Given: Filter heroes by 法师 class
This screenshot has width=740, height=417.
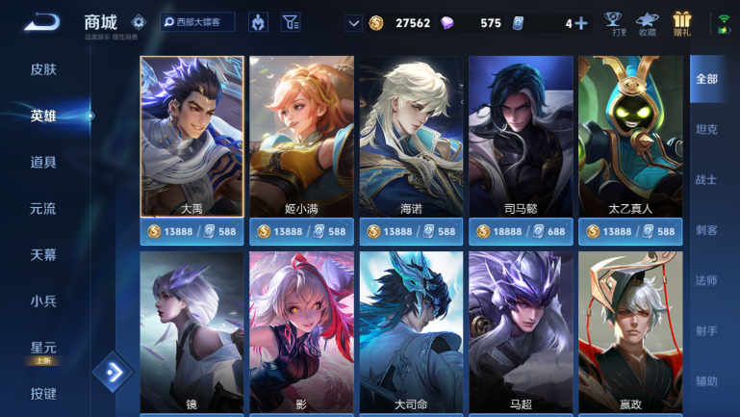Looking at the screenshot, I should (706, 280).
